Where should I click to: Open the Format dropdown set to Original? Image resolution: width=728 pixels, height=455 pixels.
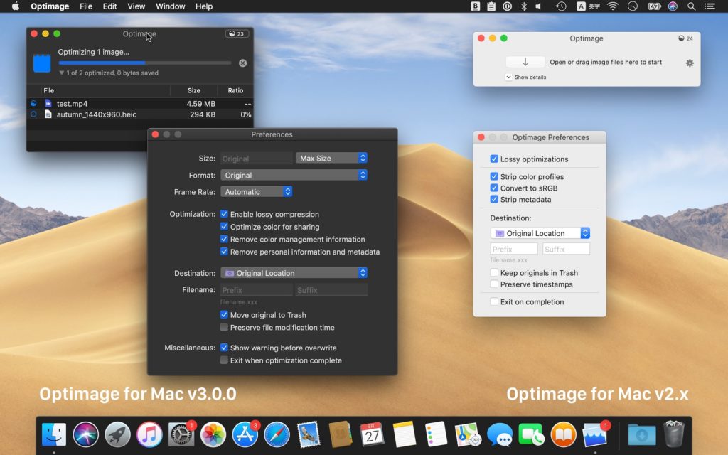pyautogui.click(x=294, y=175)
